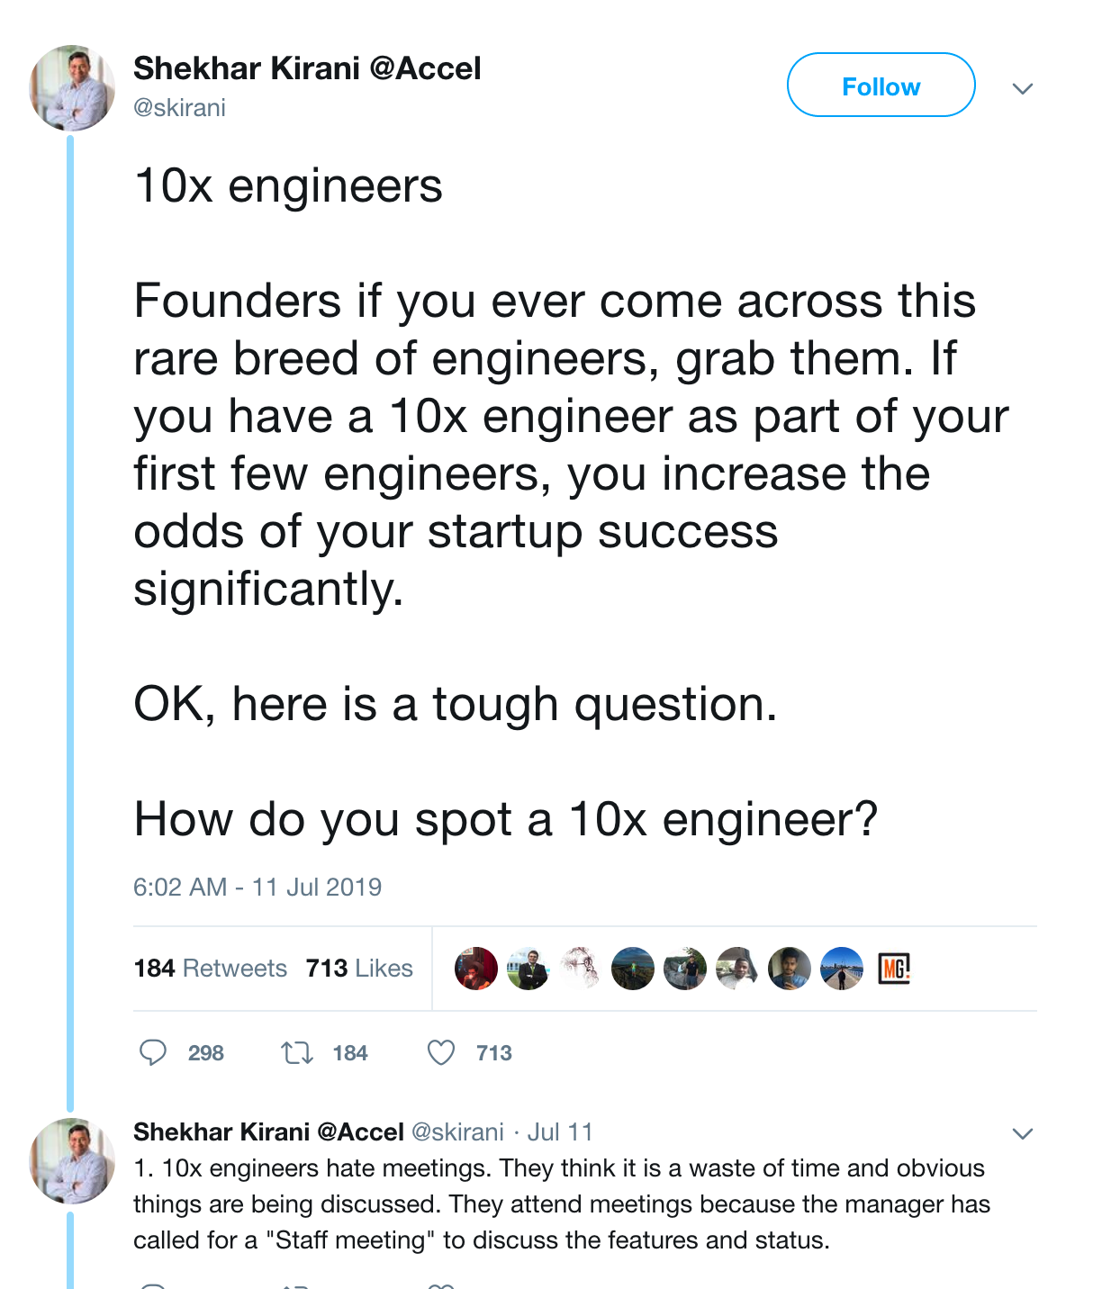Open the 6:02 AM - 11 Jul 2019 timestamp
Image resolution: width=1093 pixels, height=1289 pixels.
click(x=257, y=888)
